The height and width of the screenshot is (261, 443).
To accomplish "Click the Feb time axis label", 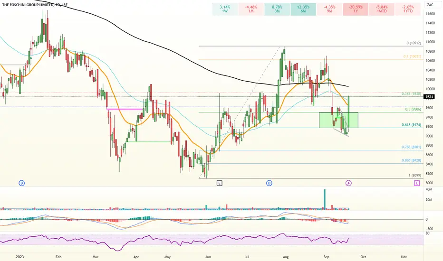I will 58,257.
